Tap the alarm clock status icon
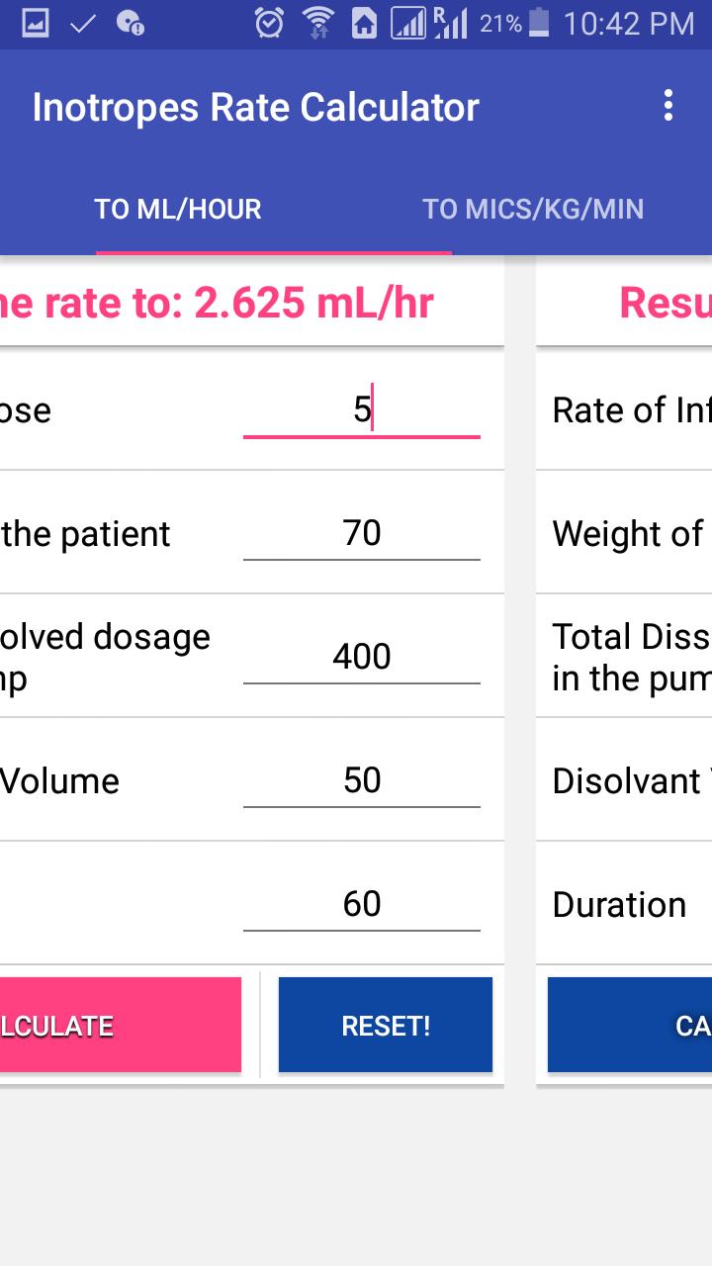The image size is (712, 1266). [269, 23]
